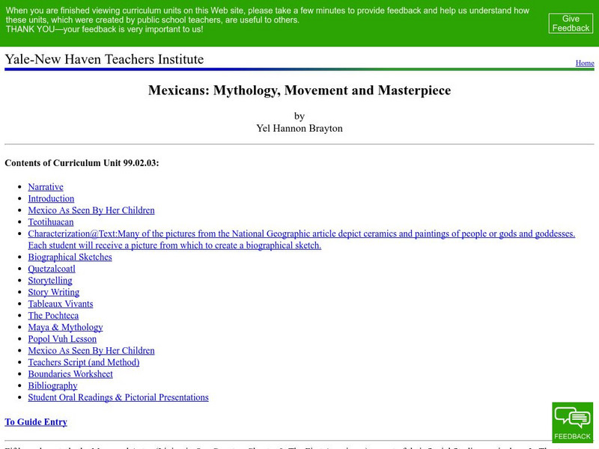Image resolution: width=599 pixels, height=449 pixels.
Task: Go to the Home link
Action: [x=585, y=63]
